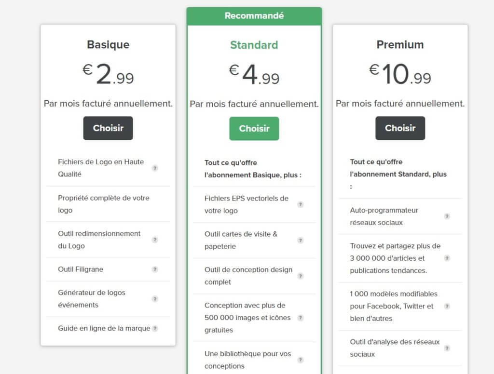Viewport: 494px width, 374px height.
Task: Click help icon beside Fichiers EPS vectoriels
Action: point(301,204)
